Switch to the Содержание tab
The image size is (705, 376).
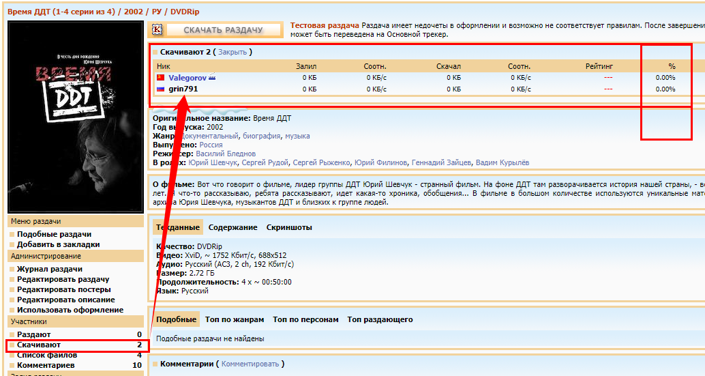point(232,227)
